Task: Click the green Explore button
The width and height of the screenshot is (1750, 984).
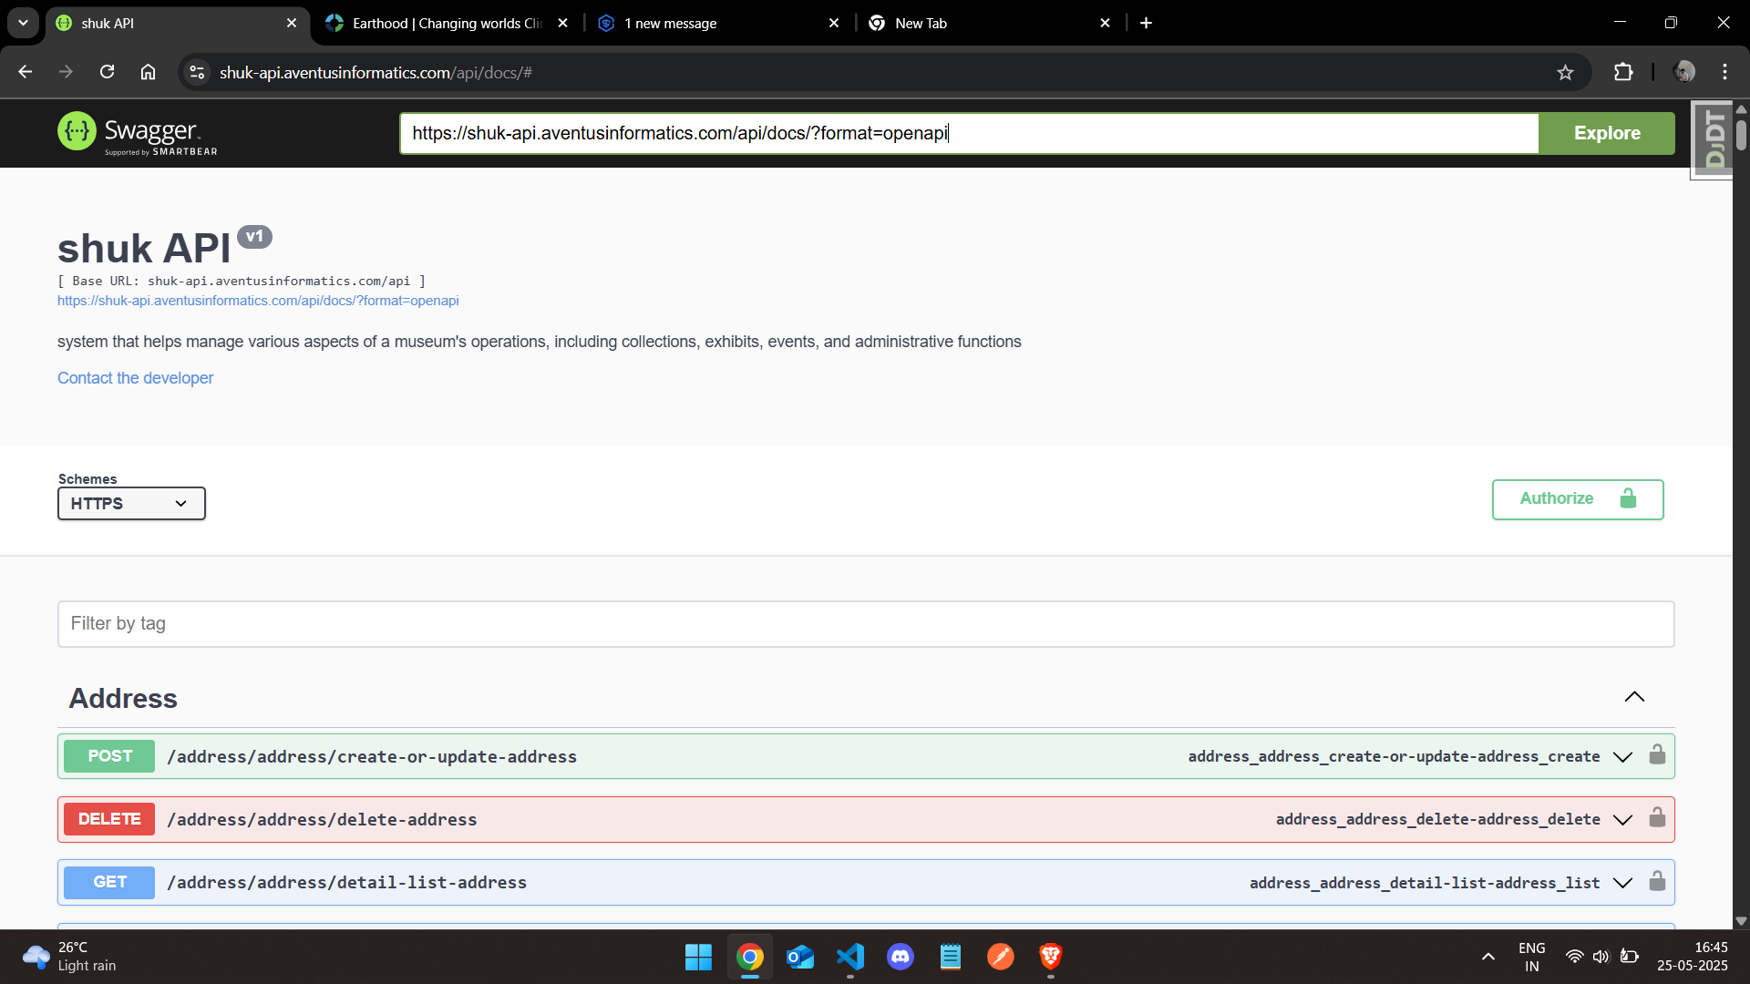Action: click(x=1606, y=133)
